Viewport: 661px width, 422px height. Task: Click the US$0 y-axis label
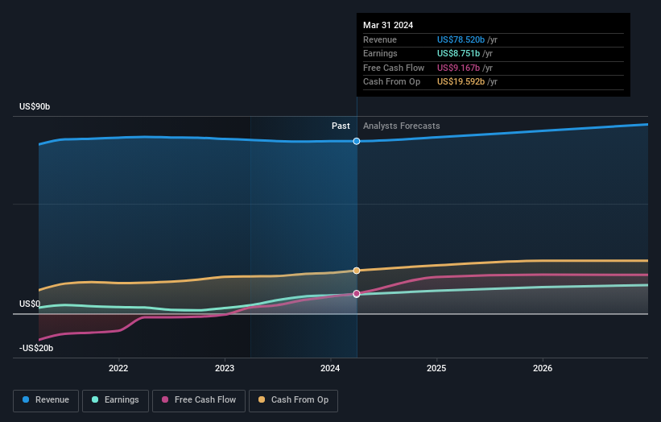[30, 304]
